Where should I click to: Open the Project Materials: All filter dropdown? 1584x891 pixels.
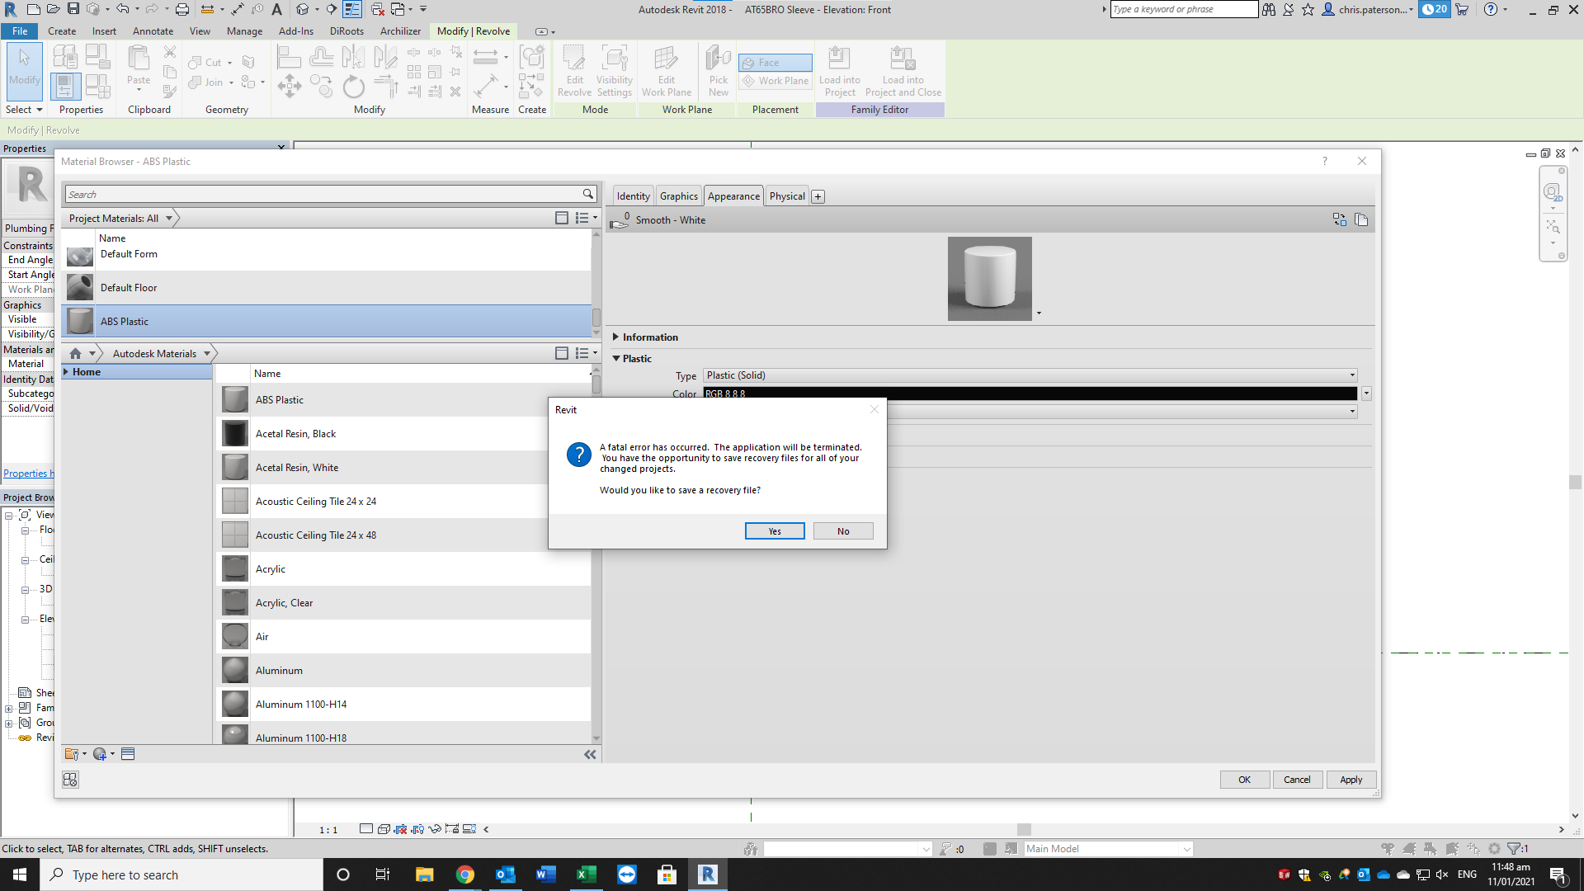(x=169, y=218)
